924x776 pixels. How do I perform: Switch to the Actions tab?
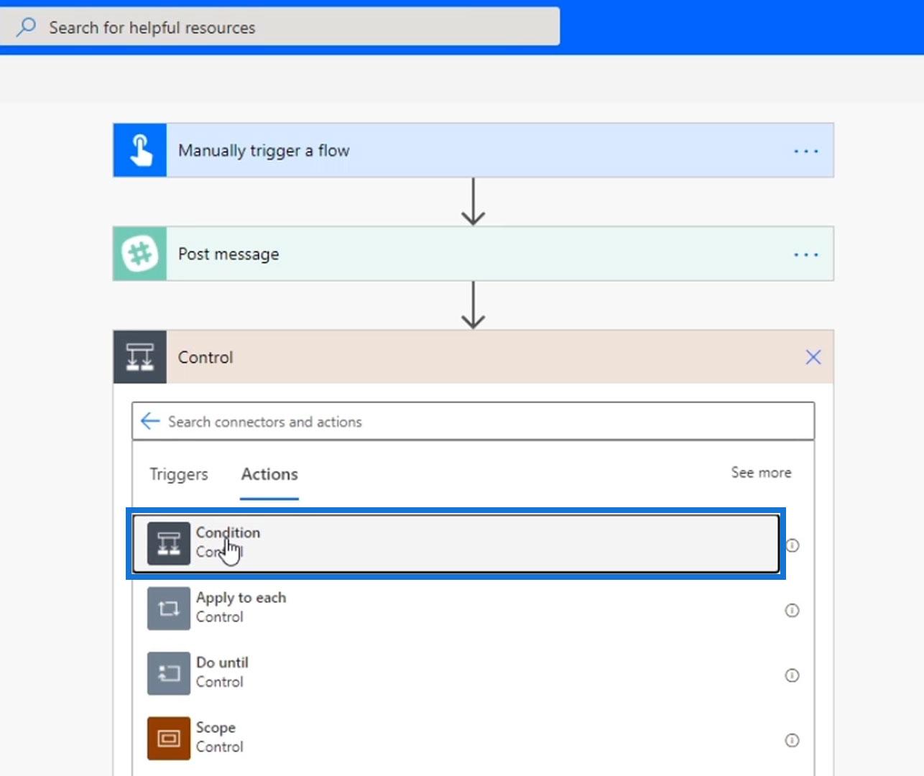269,474
